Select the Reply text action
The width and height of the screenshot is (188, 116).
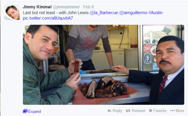click(x=117, y=111)
